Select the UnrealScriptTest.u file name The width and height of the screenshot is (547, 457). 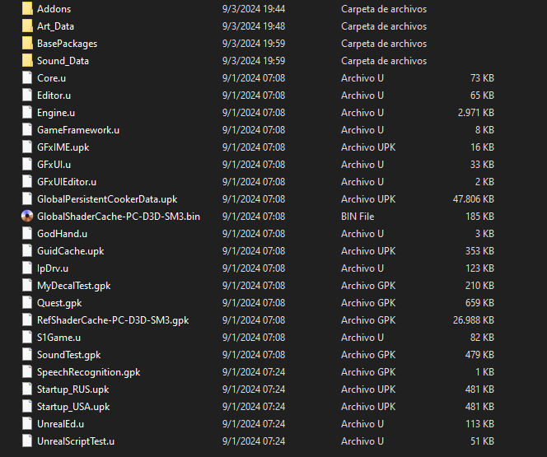76,441
